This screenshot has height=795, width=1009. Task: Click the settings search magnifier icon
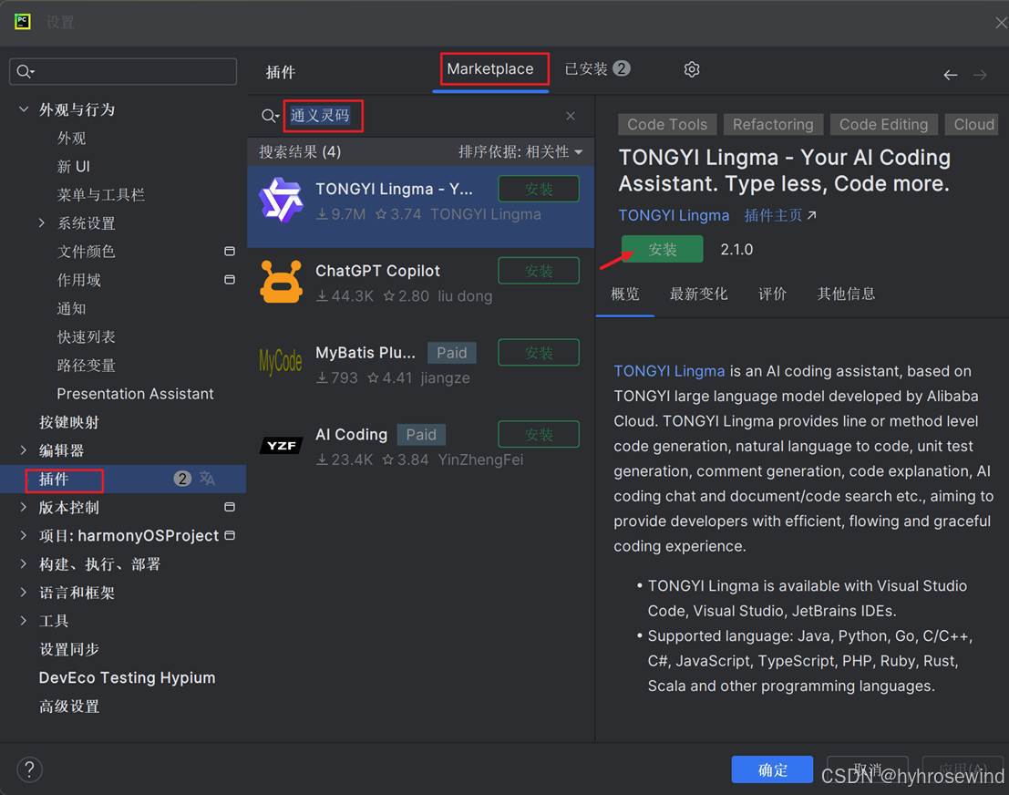26,71
